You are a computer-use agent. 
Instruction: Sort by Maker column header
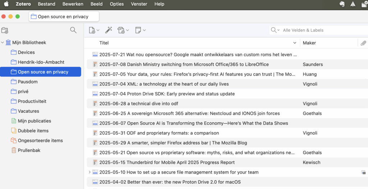click(309, 43)
